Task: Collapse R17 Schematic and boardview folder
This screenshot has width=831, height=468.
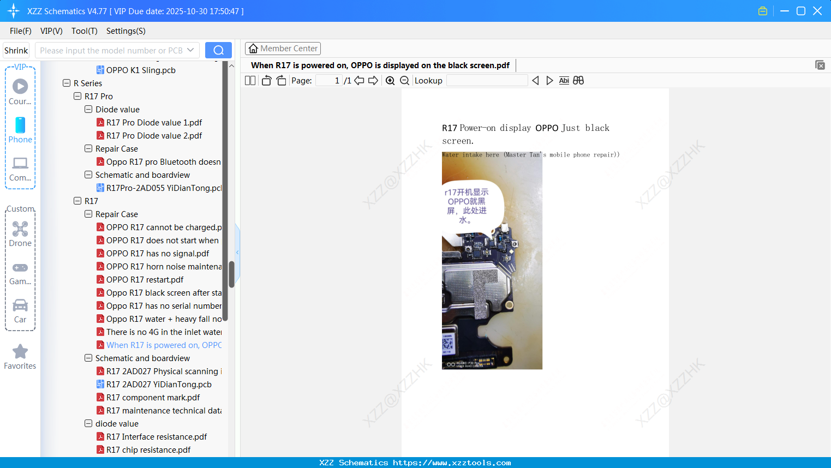Action: 88,358
